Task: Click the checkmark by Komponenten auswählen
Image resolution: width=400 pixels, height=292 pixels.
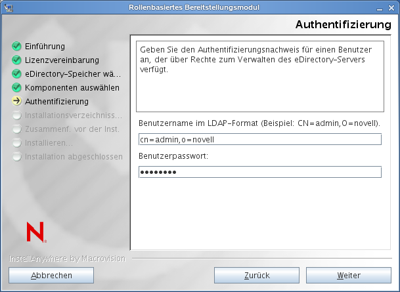Action: point(17,88)
